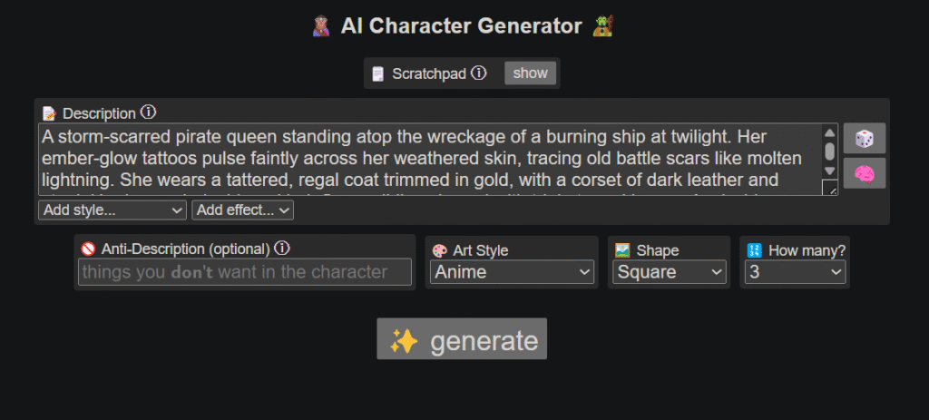Show the Scratchpad panel
The image size is (929, 420).
coord(530,73)
